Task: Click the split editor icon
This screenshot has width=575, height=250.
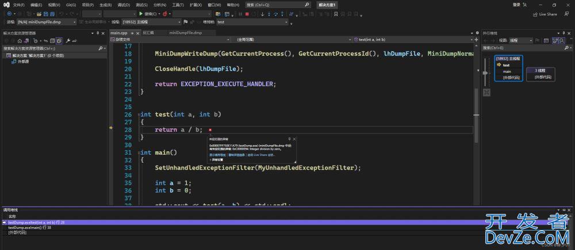Action: [x=476, y=40]
